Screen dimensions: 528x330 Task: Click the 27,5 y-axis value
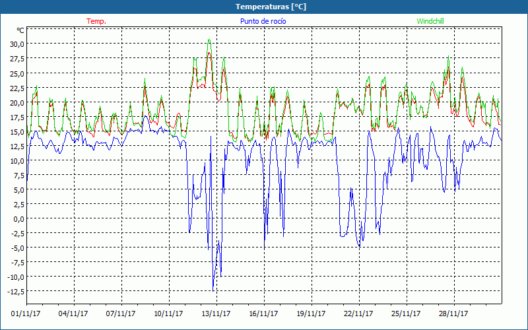[x=18, y=59]
